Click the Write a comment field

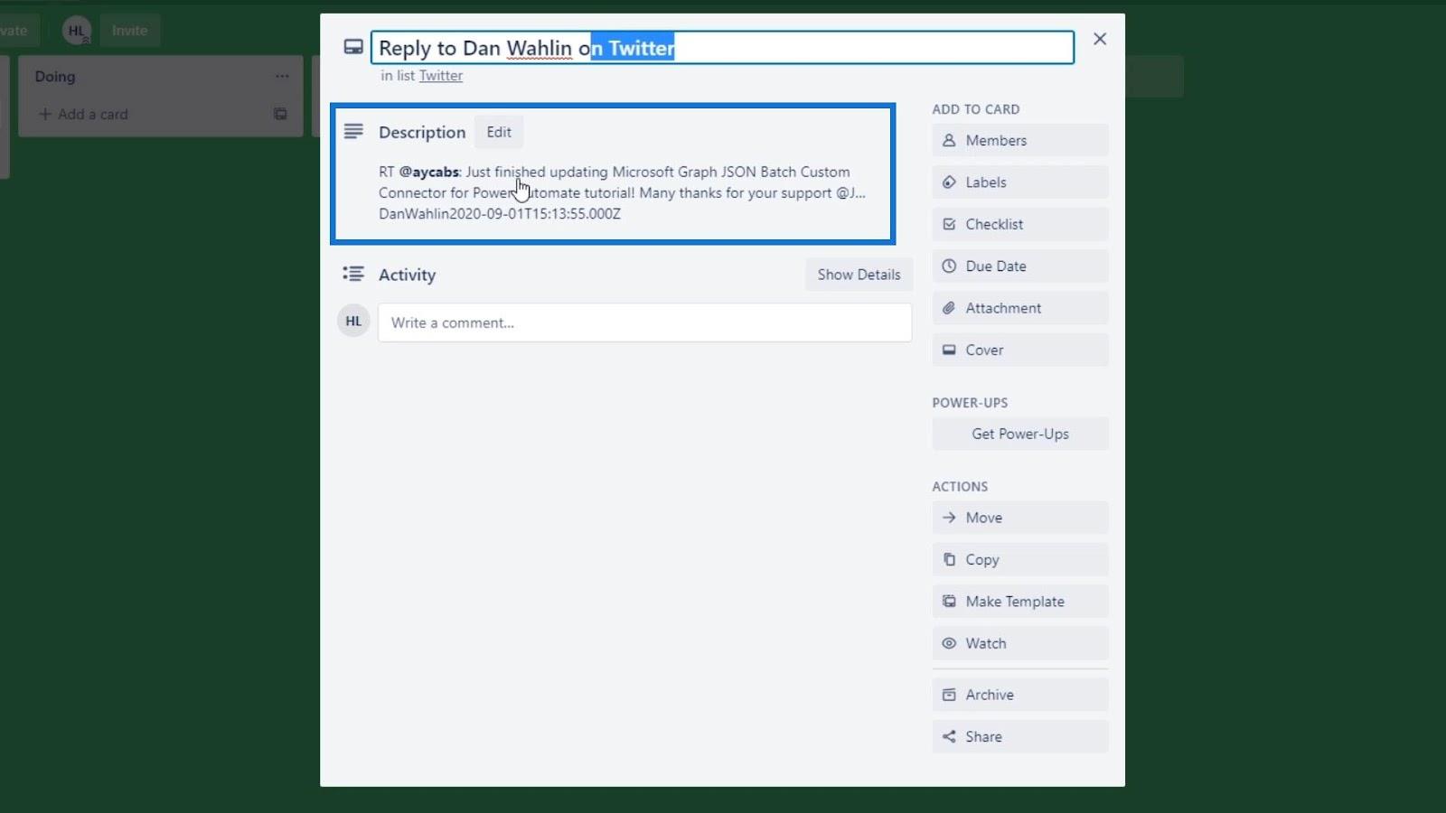644,322
